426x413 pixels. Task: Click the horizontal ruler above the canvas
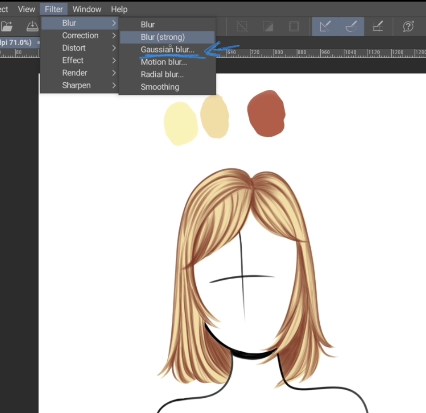331,53
